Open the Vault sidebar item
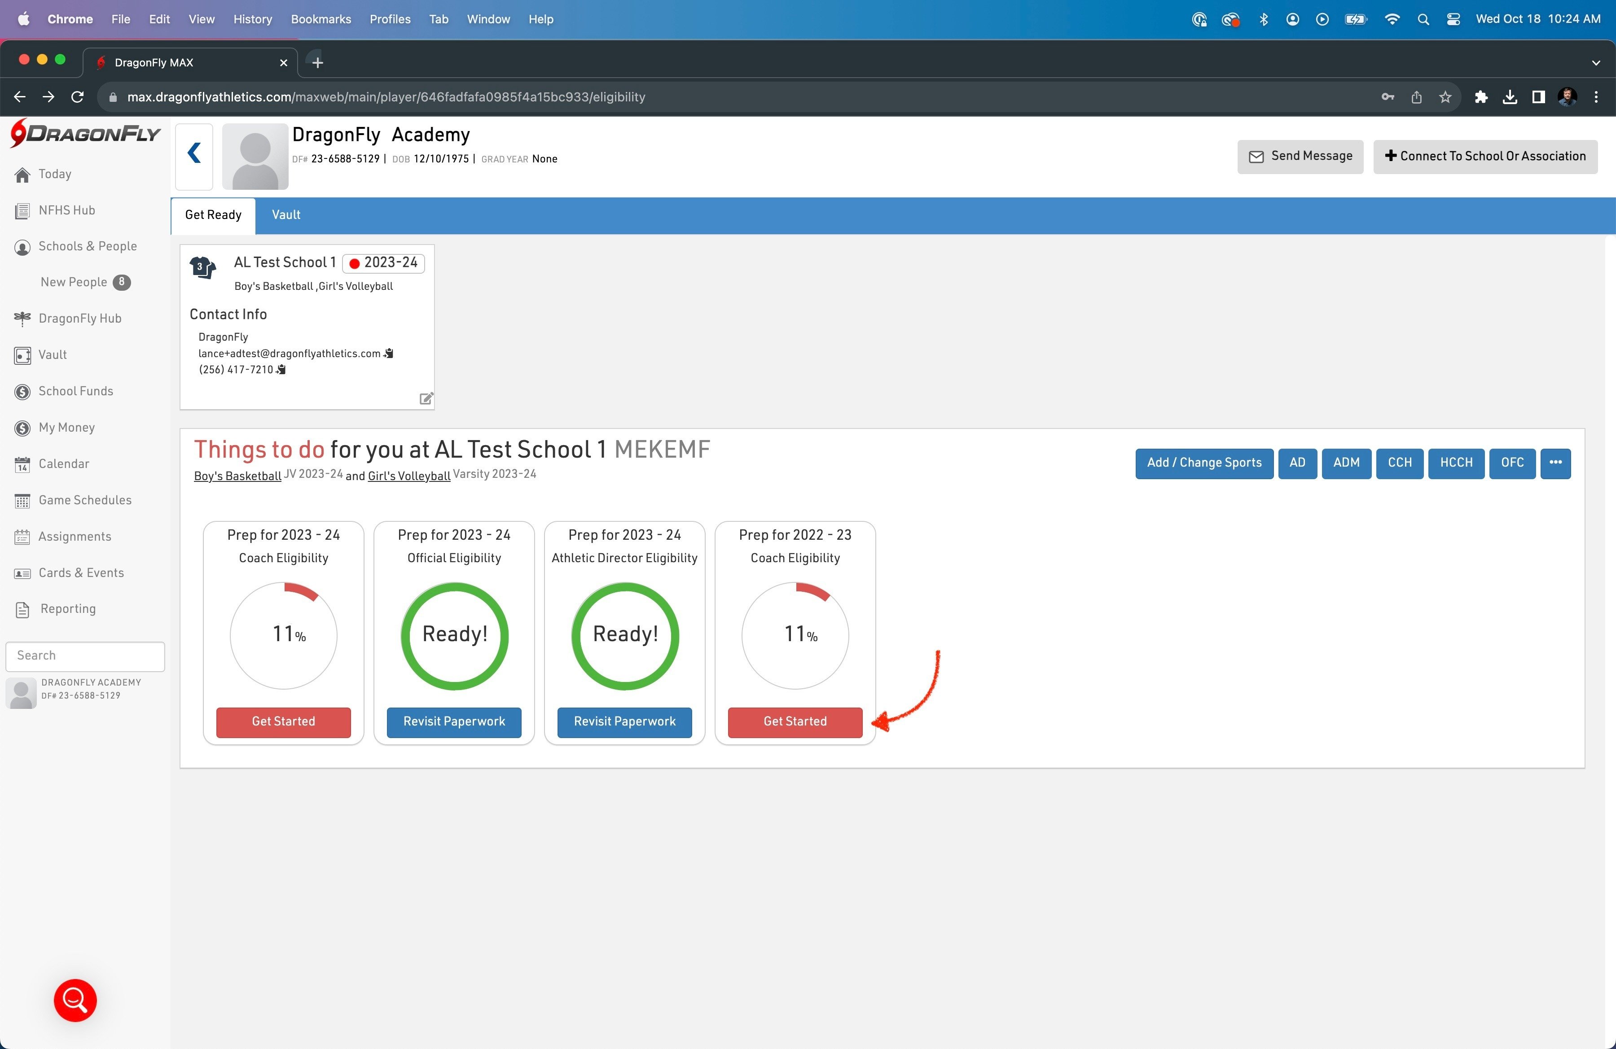The image size is (1616, 1049). click(x=52, y=355)
